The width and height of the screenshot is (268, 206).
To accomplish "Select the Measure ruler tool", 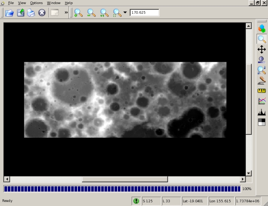I will tap(262, 91).
